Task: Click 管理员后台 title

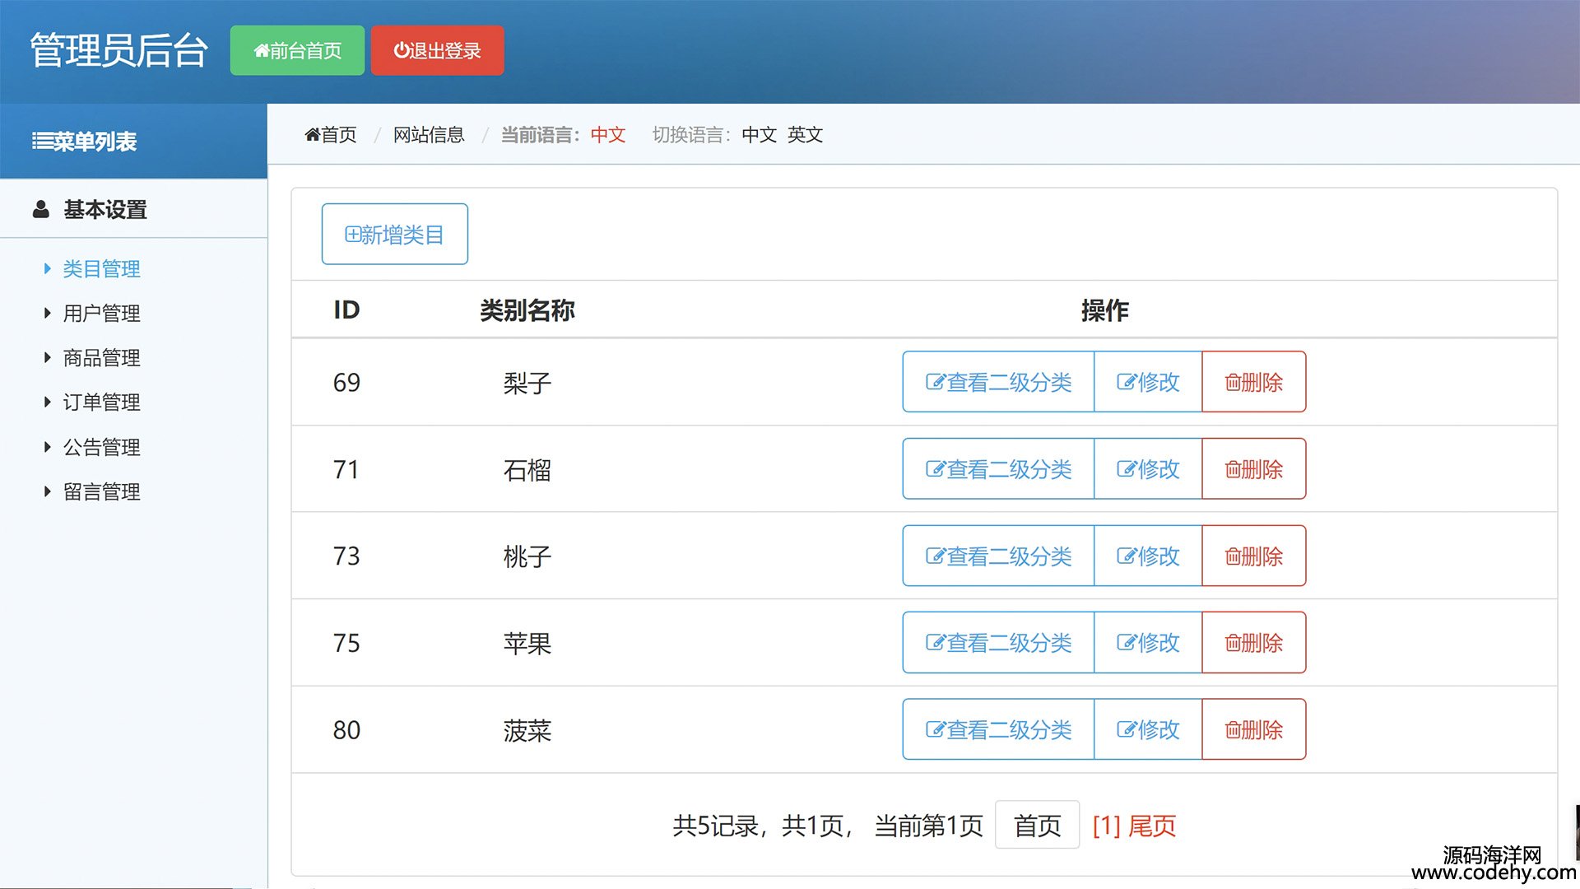Action: pyautogui.click(x=119, y=51)
